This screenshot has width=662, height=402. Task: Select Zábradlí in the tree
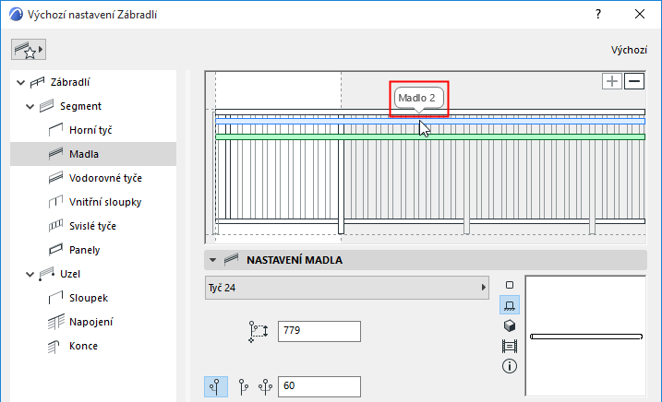click(x=70, y=82)
